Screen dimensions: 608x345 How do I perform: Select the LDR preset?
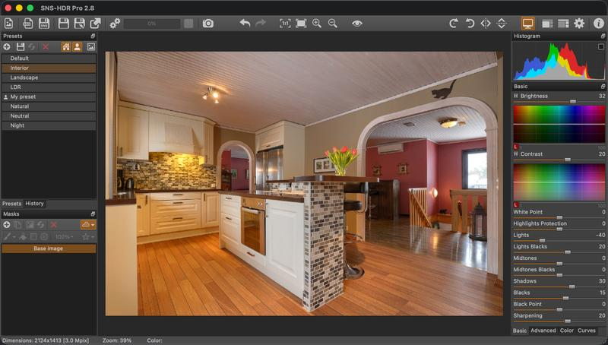(x=49, y=87)
